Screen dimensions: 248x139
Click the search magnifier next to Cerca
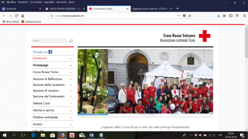(x=71, y=41)
